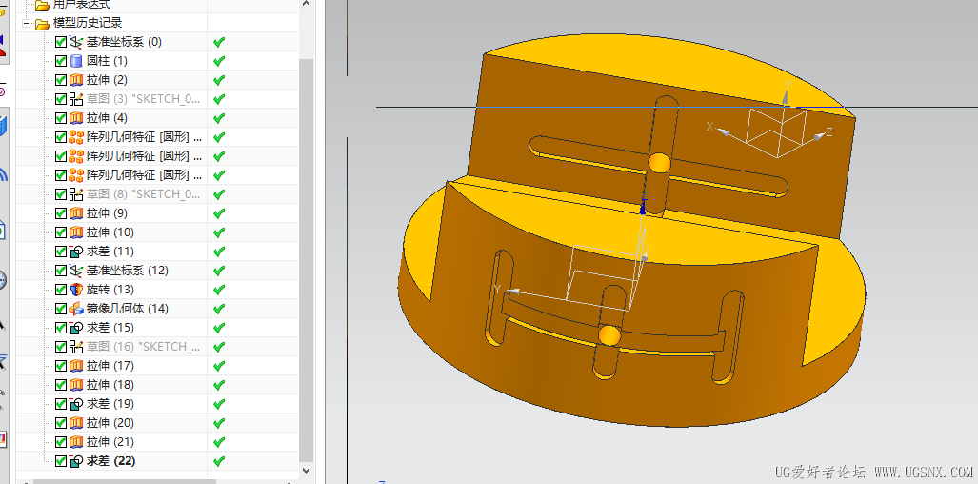
Task: Click the scroll down arrow of the navigator
Action: click(307, 471)
